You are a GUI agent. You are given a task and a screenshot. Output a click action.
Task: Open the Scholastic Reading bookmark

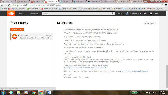click(17, 9)
